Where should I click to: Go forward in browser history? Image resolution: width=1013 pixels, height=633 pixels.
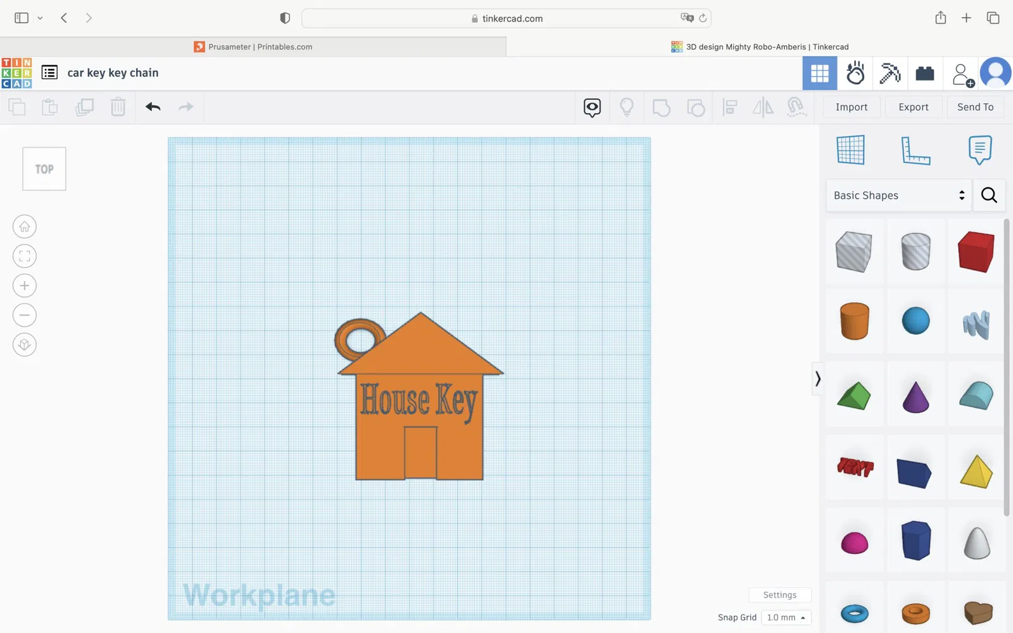[89, 18]
